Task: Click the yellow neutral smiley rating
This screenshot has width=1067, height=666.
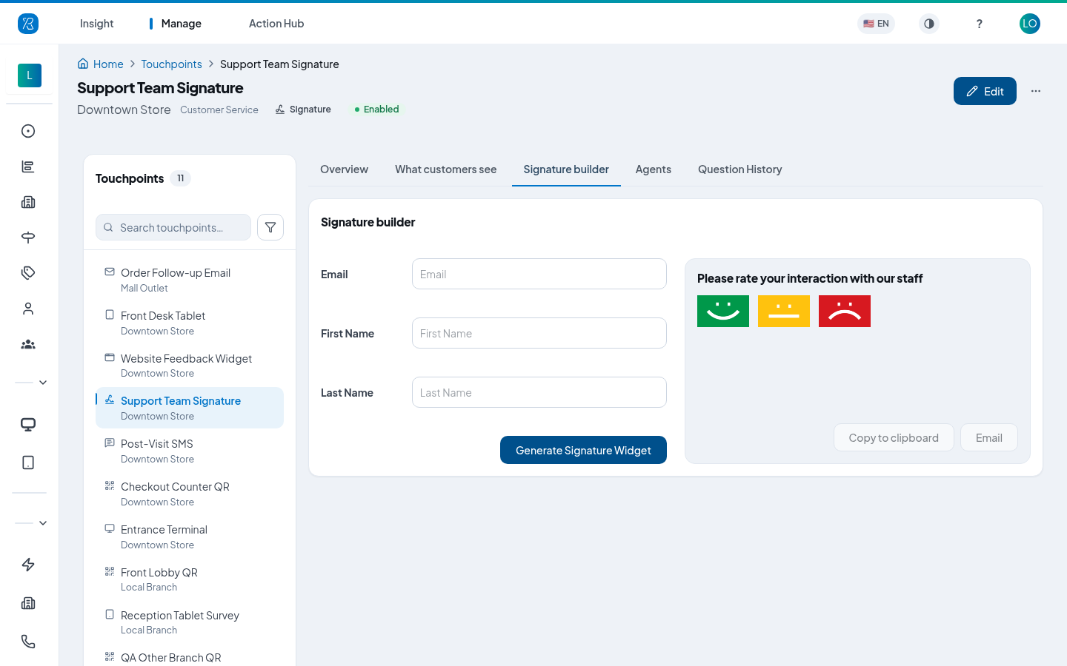Action: point(784,311)
